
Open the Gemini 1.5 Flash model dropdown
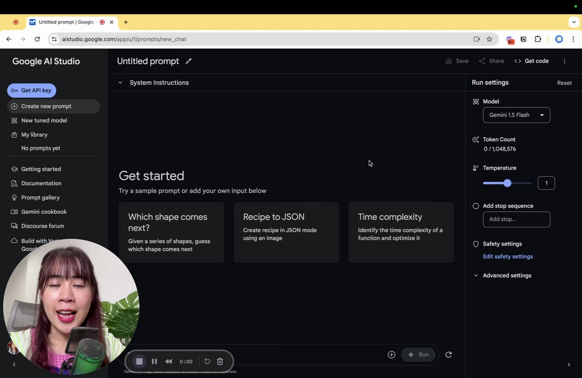click(517, 115)
